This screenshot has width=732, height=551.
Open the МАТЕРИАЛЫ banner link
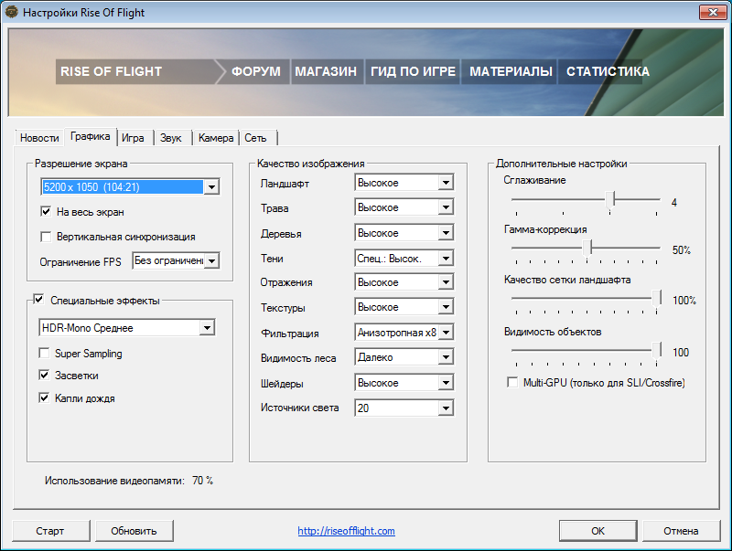coord(511,71)
